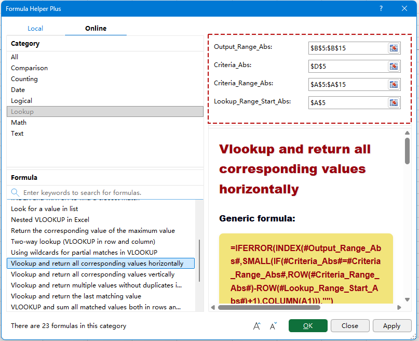Click range picker icon for Criteria_Abs

click(394, 67)
